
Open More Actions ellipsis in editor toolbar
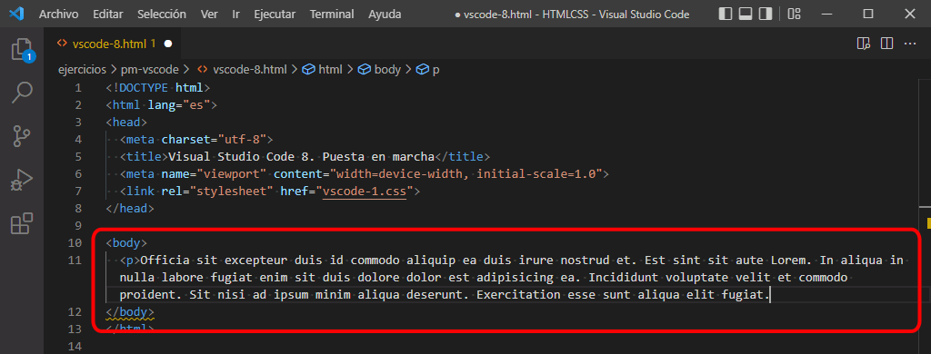tap(910, 44)
